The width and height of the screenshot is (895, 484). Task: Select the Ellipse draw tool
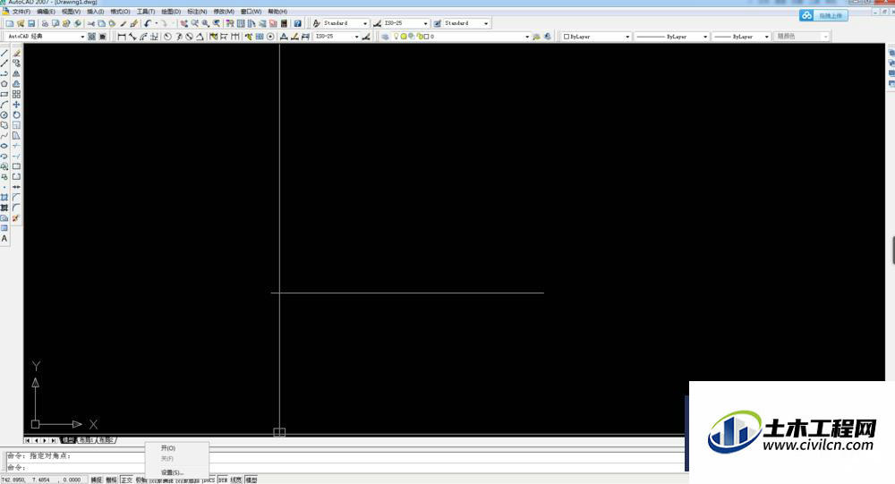pos(4,146)
